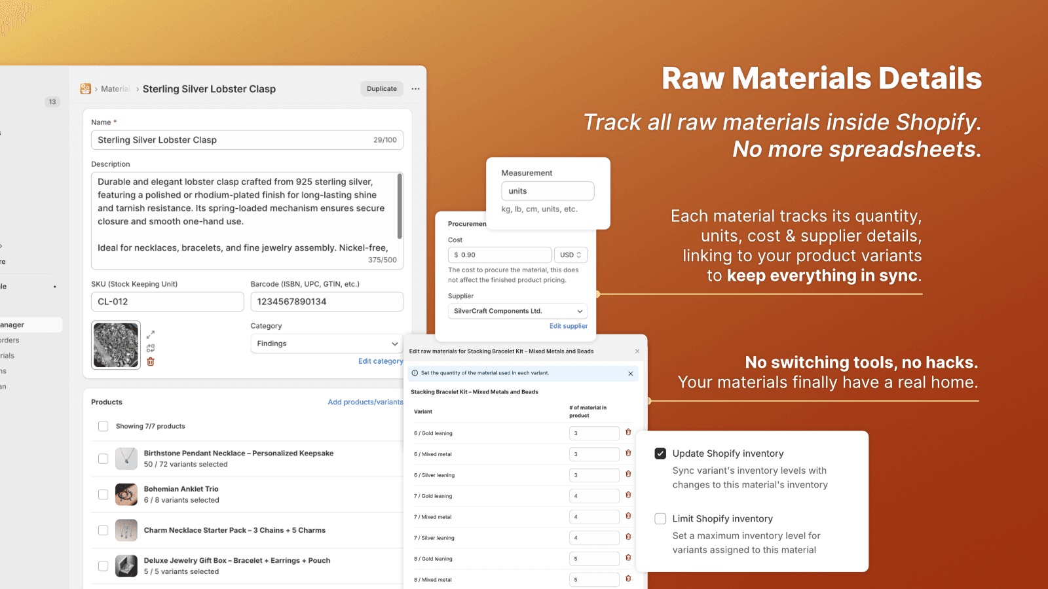The width and height of the screenshot is (1048, 589).
Task: Navigate to Materials via the breadcrumb
Action: pos(116,88)
